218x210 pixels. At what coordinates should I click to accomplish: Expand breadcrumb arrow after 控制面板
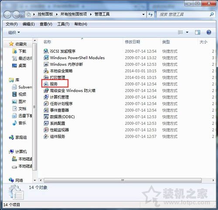pyautogui.click(x=57, y=14)
